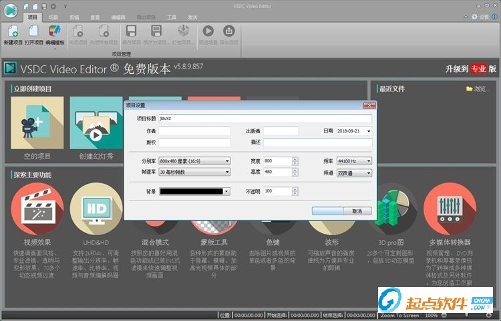501x321 pixels.
Task: Open the 背景 color dropdown arrow
Action: point(226,191)
